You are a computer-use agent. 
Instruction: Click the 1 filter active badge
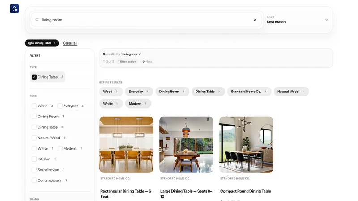(x=127, y=62)
